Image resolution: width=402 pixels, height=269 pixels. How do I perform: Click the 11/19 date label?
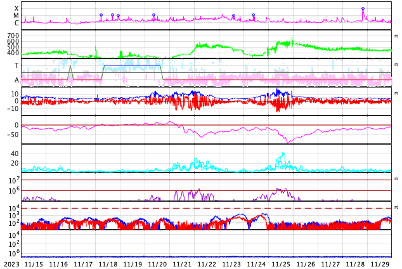[133, 265]
